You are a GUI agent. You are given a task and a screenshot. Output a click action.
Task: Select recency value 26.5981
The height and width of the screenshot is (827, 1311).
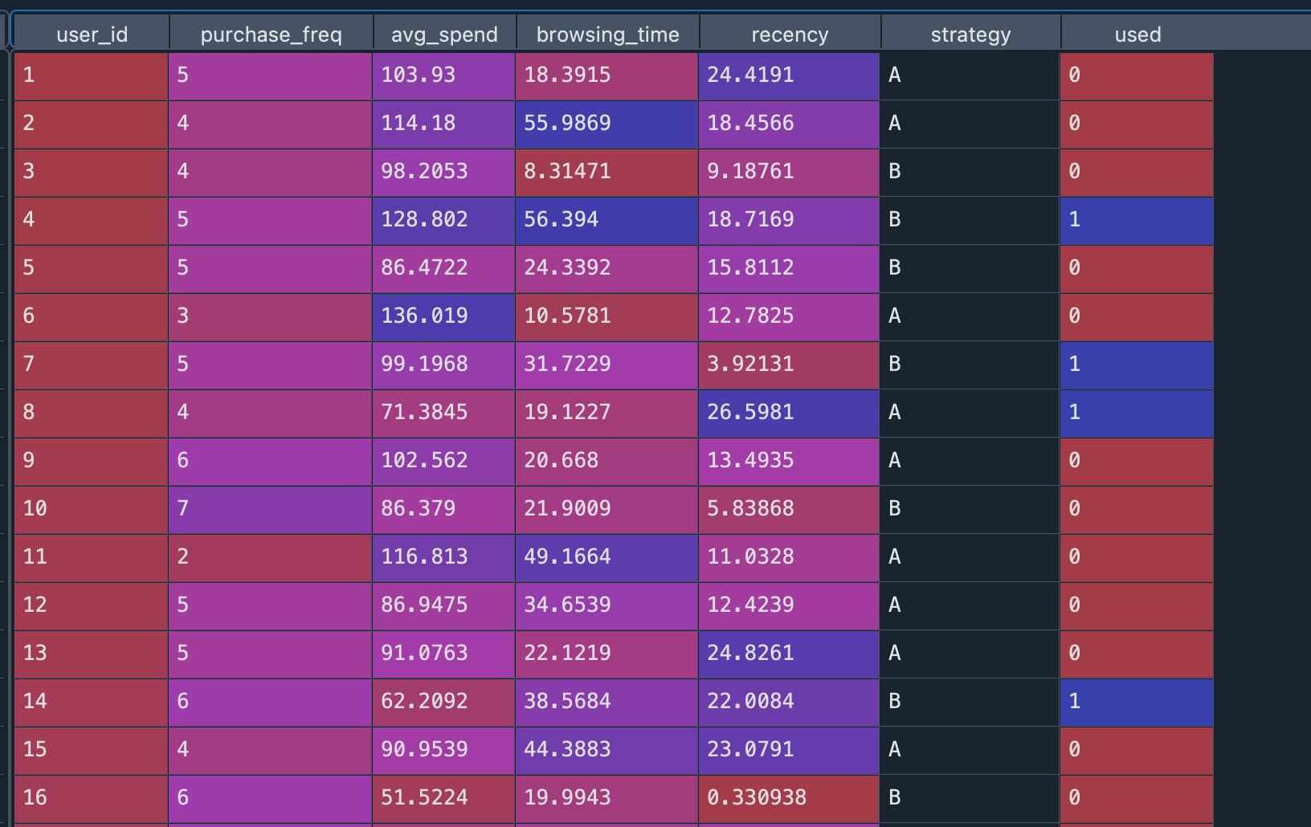[x=789, y=413]
